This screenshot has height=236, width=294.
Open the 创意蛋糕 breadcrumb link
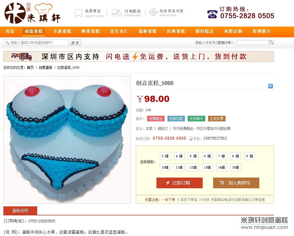point(45,67)
